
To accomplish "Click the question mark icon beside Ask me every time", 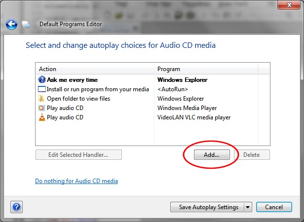I will 41,80.
